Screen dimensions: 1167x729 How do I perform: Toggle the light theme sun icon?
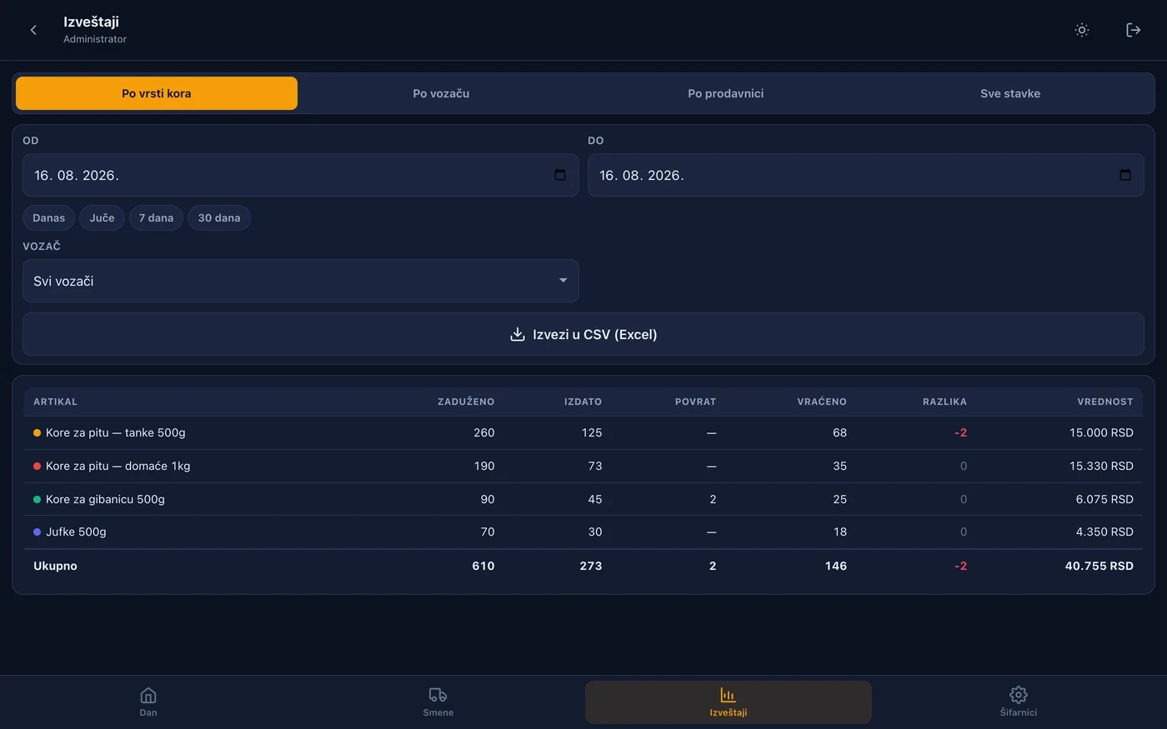[1082, 30]
